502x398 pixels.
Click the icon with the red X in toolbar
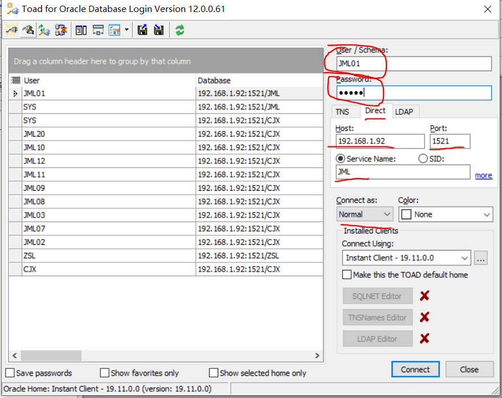tap(60, 30)
